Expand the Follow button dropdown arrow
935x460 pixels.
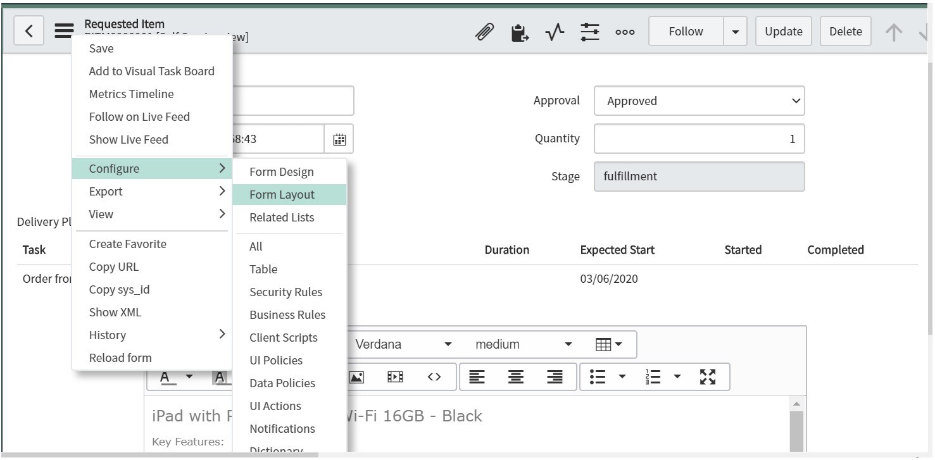(735, 32)
